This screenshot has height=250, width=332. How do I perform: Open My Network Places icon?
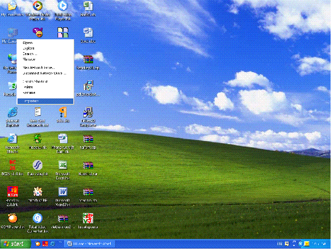[x=12, y=59]
